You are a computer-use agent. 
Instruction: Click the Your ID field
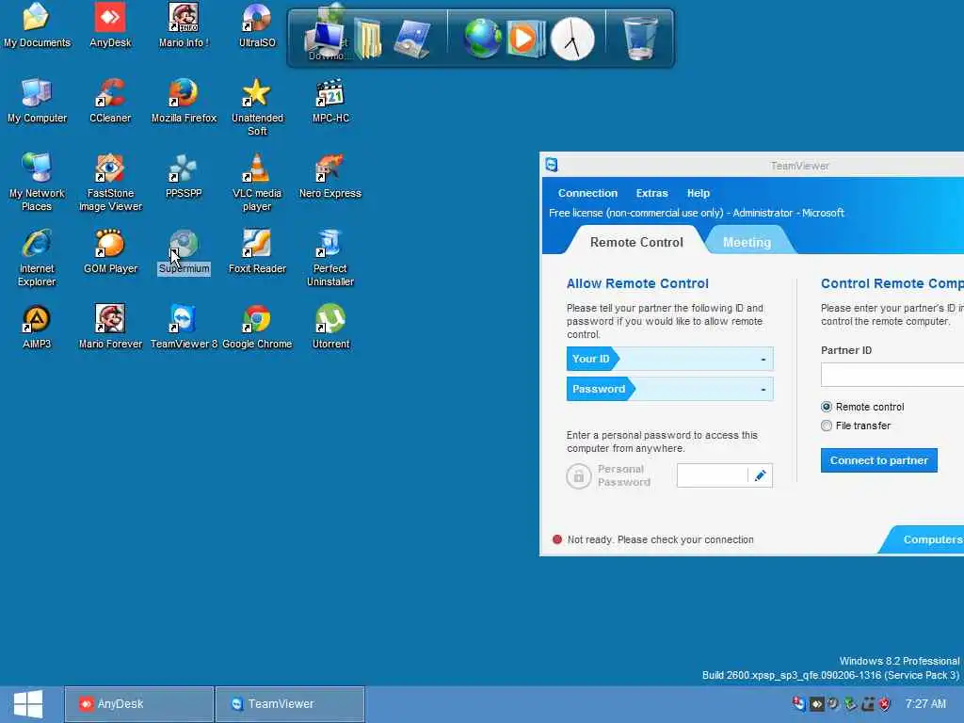tap(669, 359)
